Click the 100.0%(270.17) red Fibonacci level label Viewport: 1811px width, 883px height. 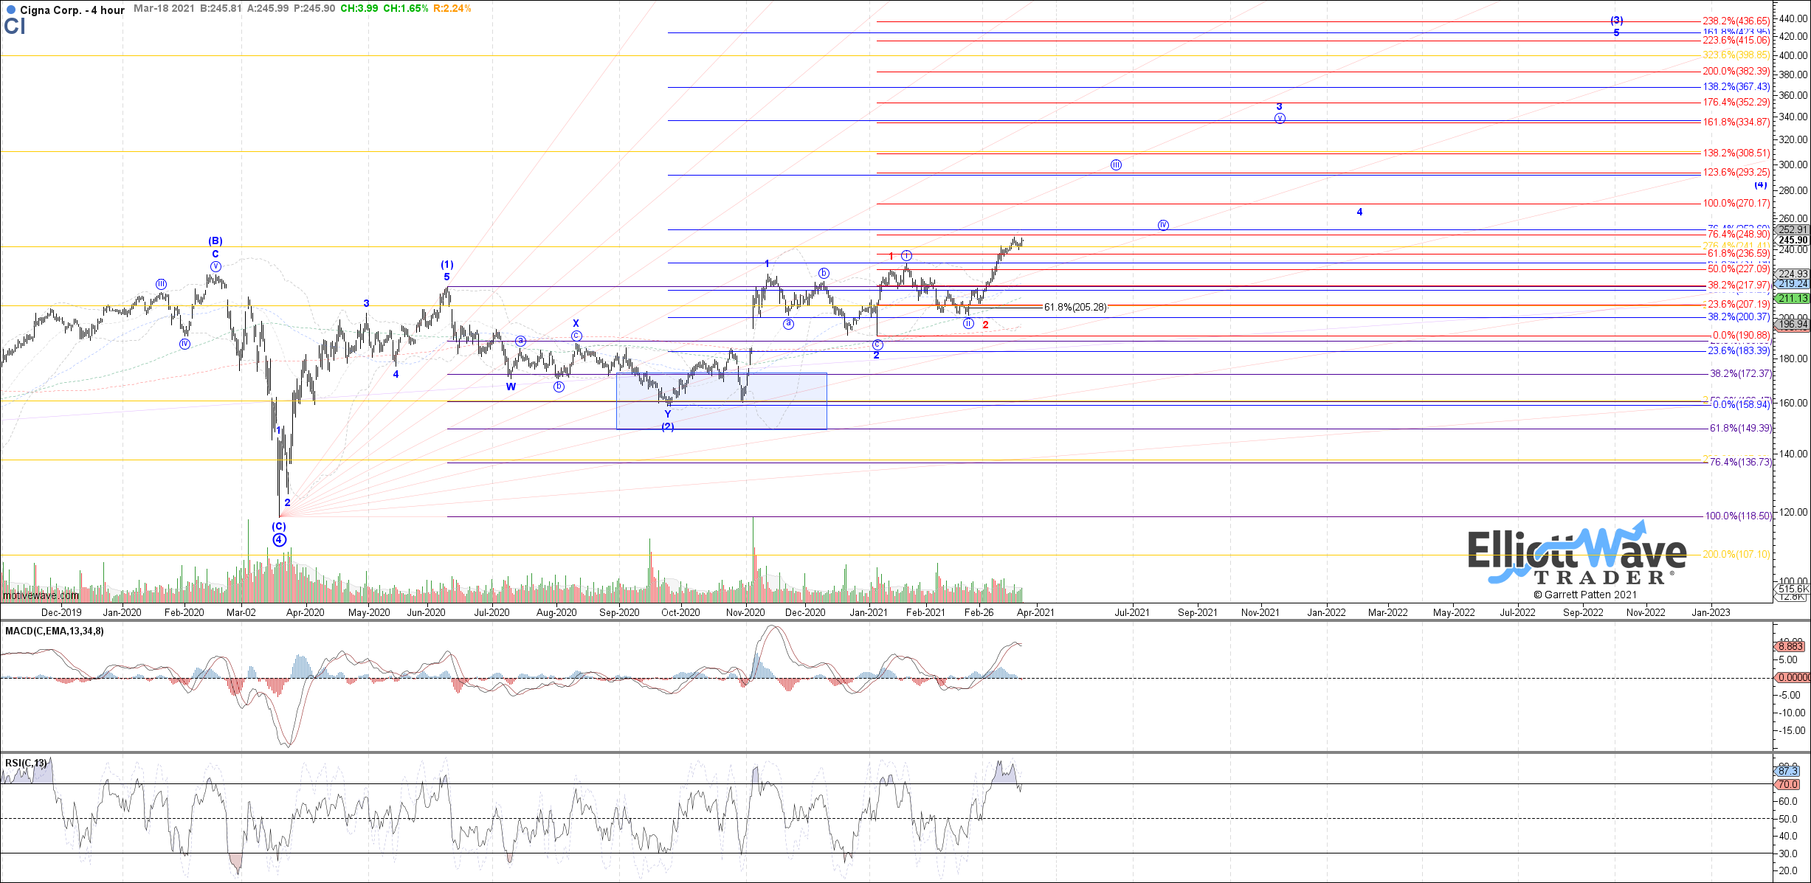[x=1736, y=203]
